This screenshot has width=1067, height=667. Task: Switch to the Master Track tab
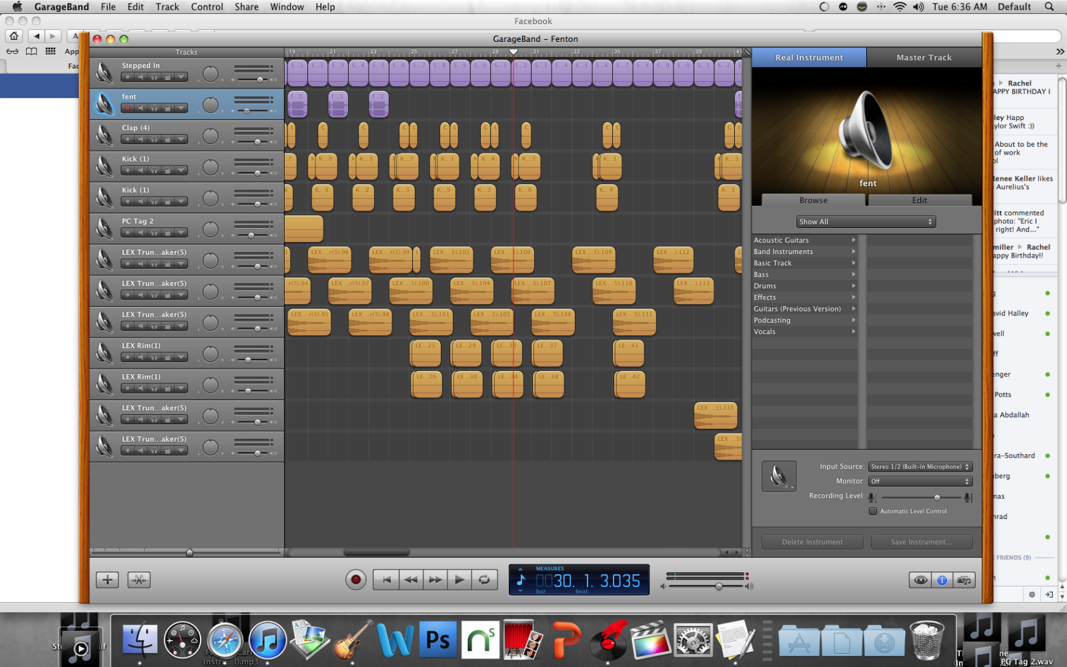924,57
